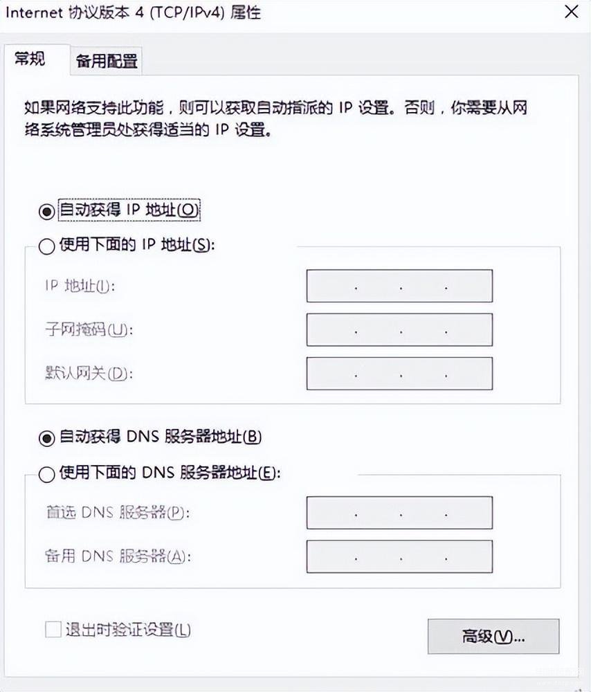Click last octet of 默认网关 field

coord(469,374)
